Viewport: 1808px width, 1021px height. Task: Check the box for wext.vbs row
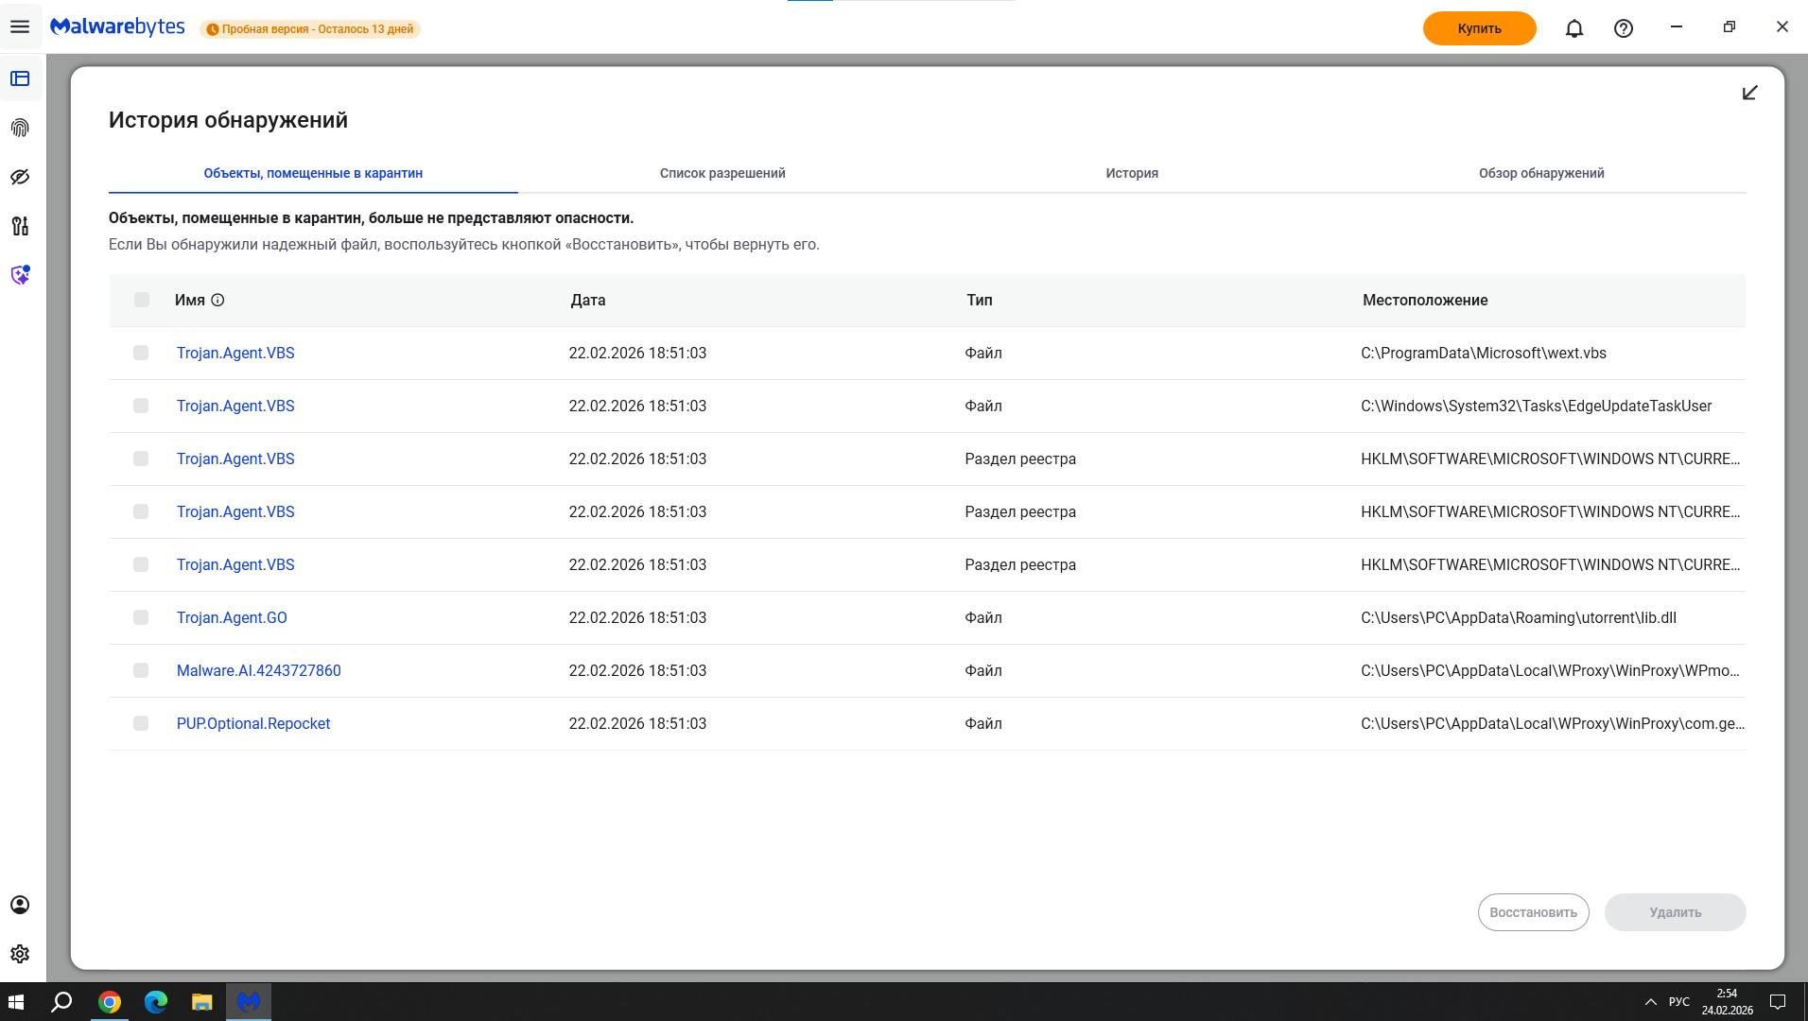(141, 353)
